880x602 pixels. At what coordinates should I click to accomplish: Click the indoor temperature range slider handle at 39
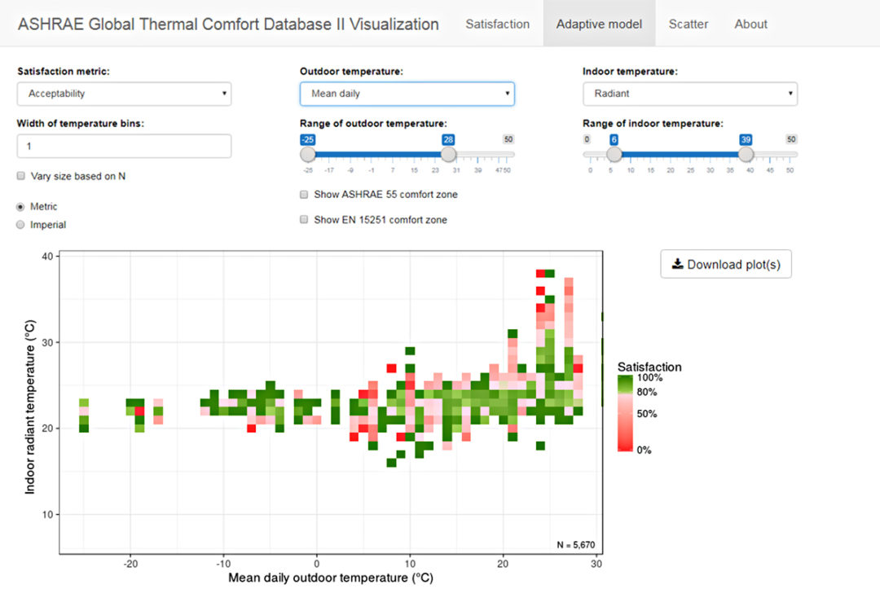(x=746, y=153)
